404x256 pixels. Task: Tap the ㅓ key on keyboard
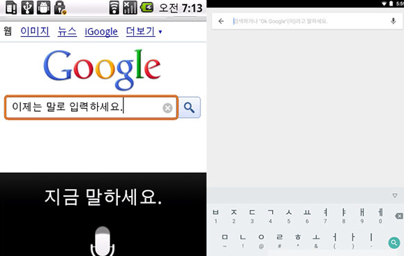[x=334, y=241]
